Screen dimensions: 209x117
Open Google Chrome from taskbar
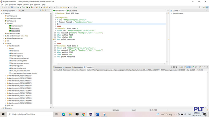(84, 114)
